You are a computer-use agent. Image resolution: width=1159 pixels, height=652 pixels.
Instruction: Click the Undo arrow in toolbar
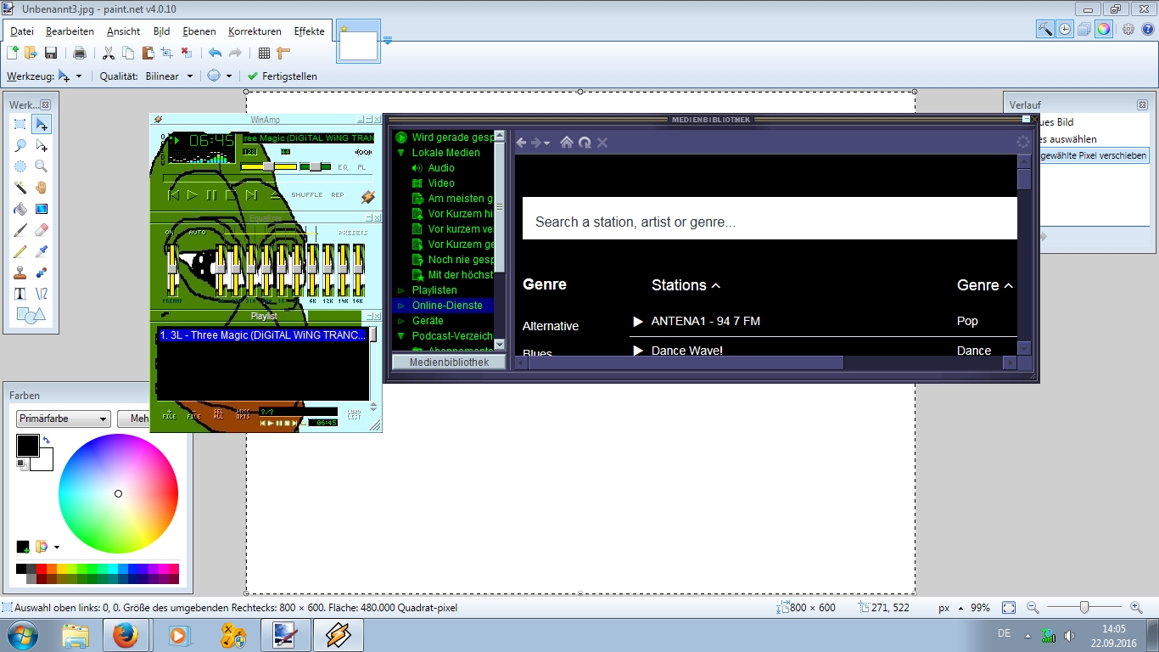pyautogui.click(x=215, y=53)
